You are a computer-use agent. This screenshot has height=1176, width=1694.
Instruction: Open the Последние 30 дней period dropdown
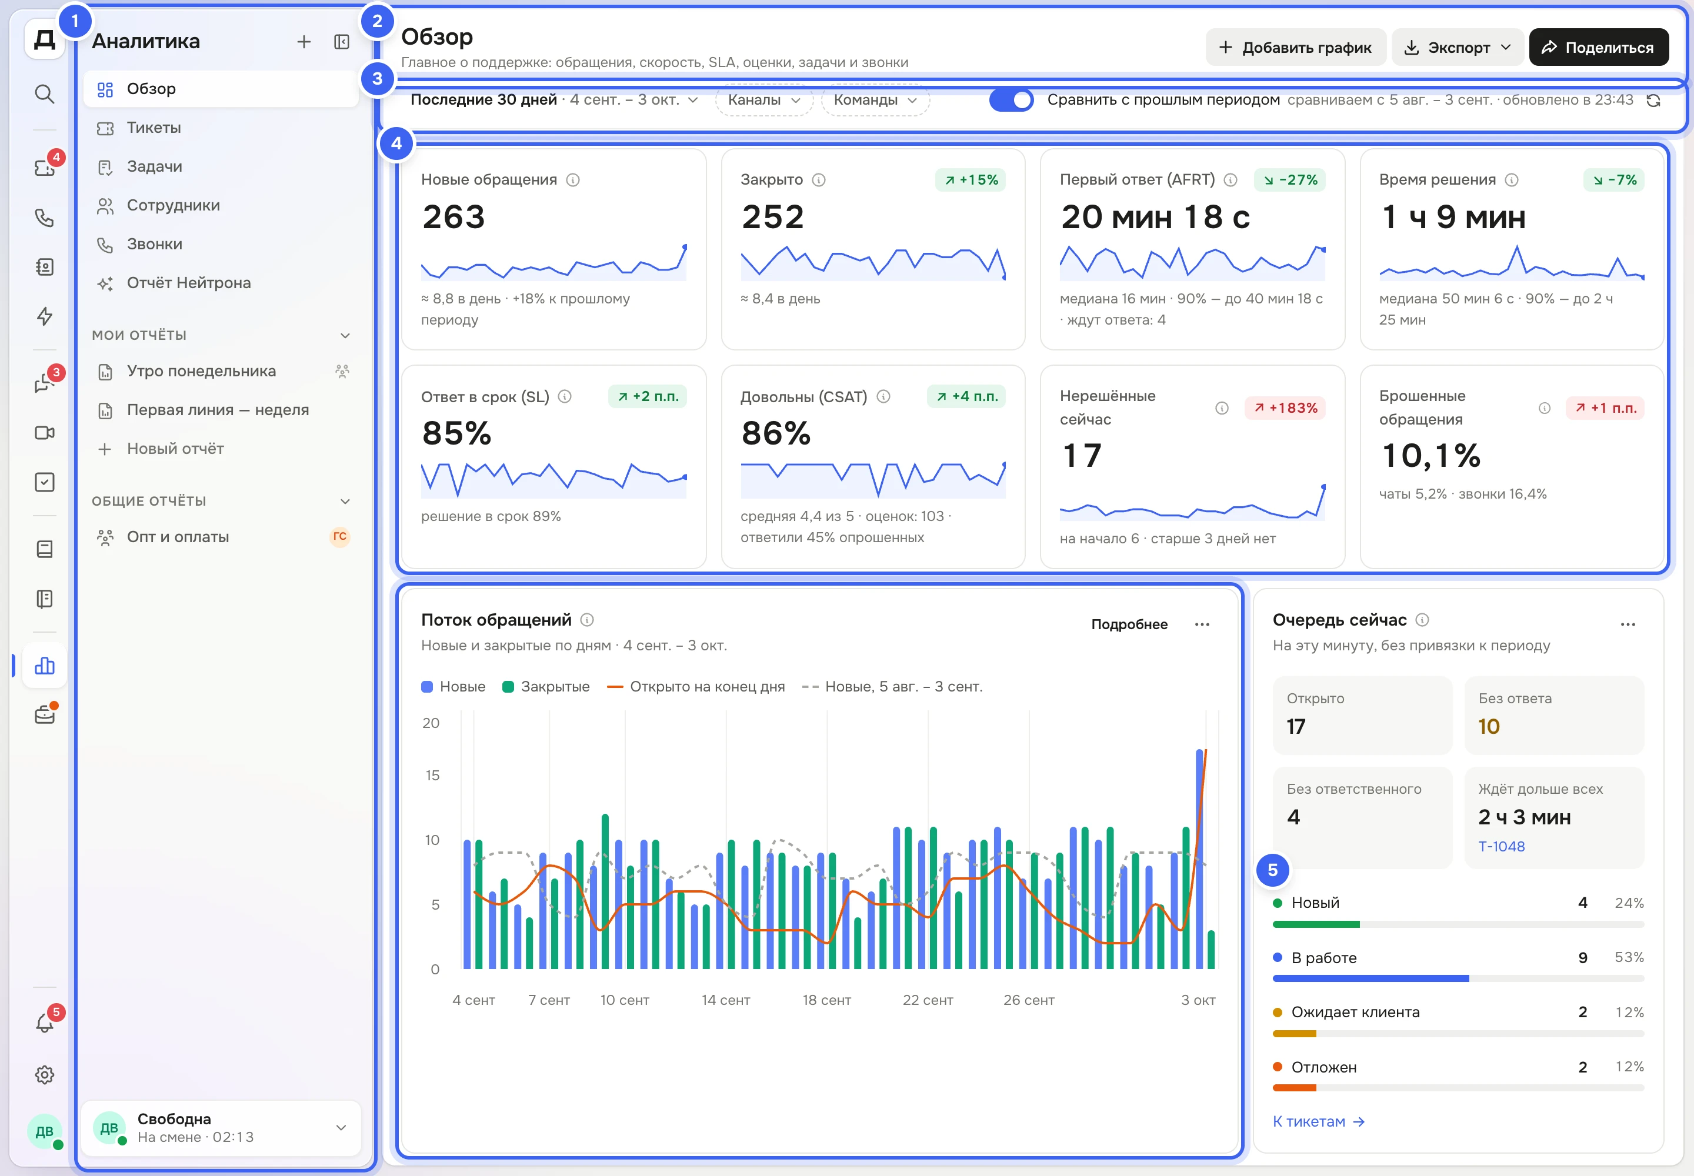coord(553,100)
